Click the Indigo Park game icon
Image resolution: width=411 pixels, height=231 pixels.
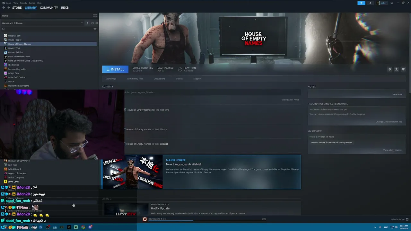5,73
